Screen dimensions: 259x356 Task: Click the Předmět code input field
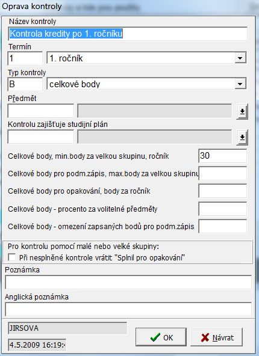pos(41,111)
